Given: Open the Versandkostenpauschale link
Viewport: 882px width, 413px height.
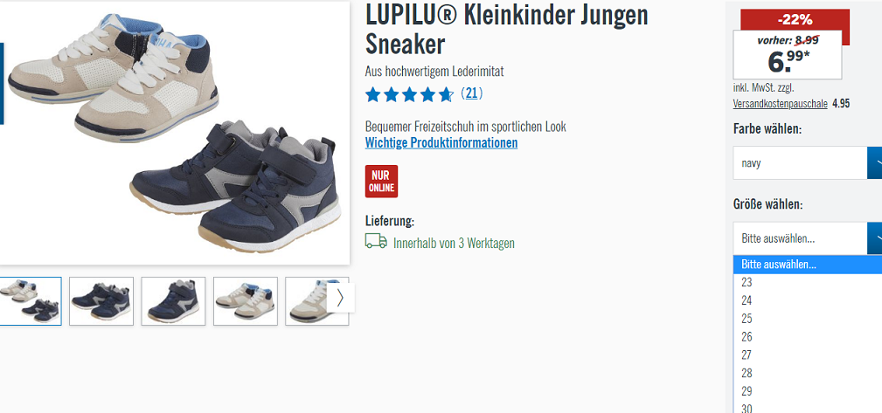Looking at the screenshot, I should click(781, 104).
